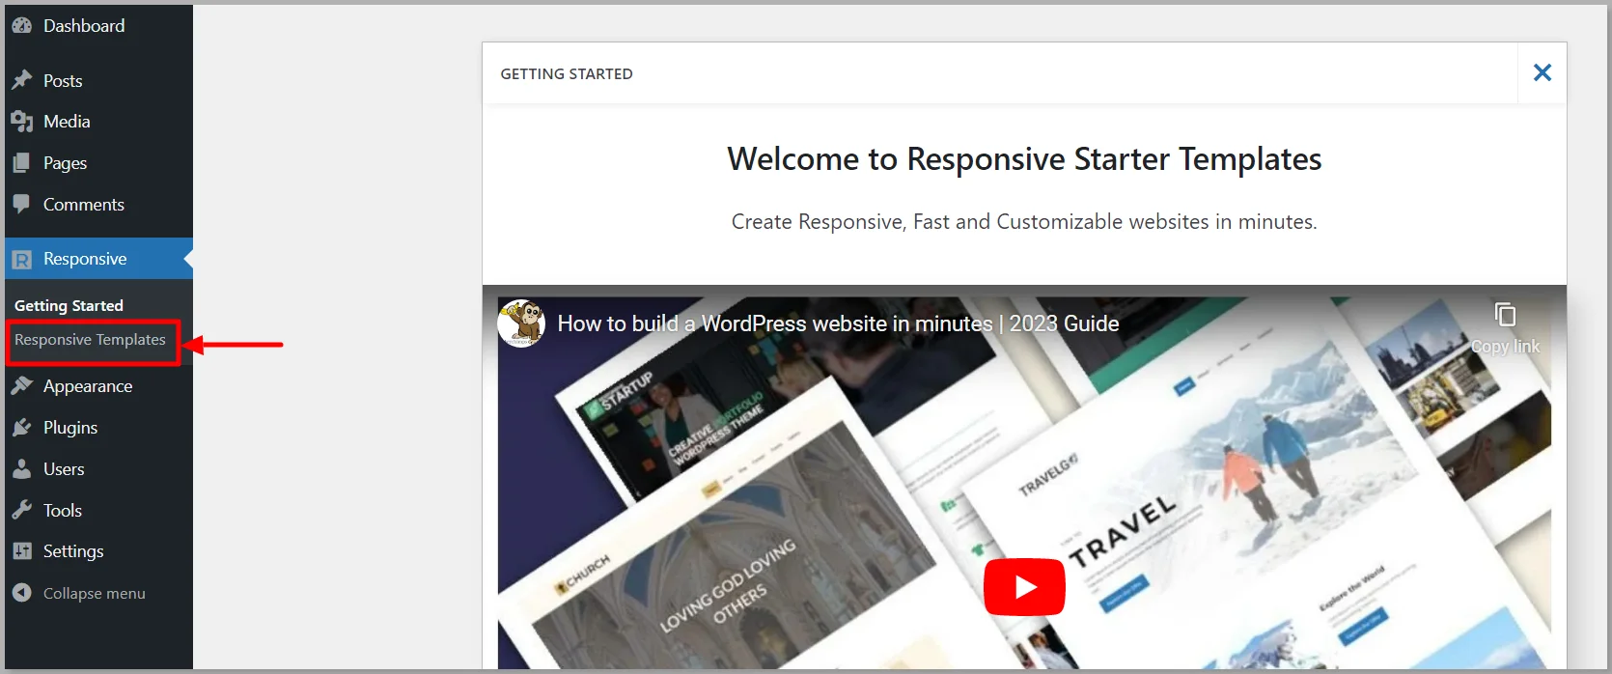Click the Users person icon

tap(21, 469)
